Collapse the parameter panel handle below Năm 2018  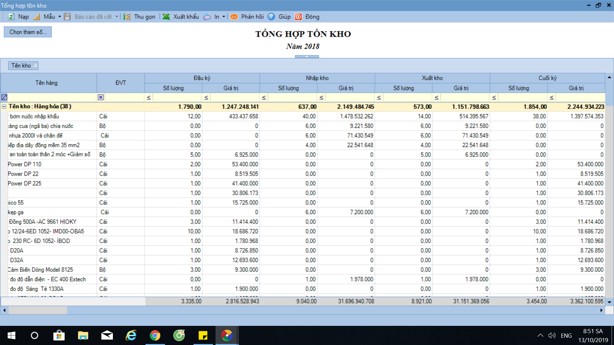pyautogui.click(x=307, y=57)
